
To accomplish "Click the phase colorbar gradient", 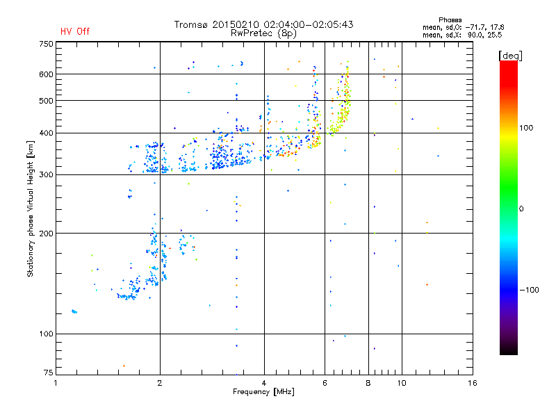I will (x=509, y=207).
